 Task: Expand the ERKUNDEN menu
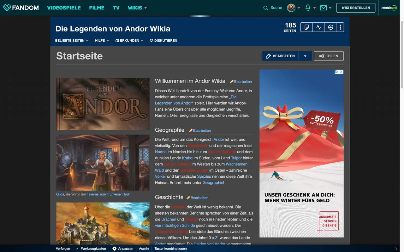point(129,41)
